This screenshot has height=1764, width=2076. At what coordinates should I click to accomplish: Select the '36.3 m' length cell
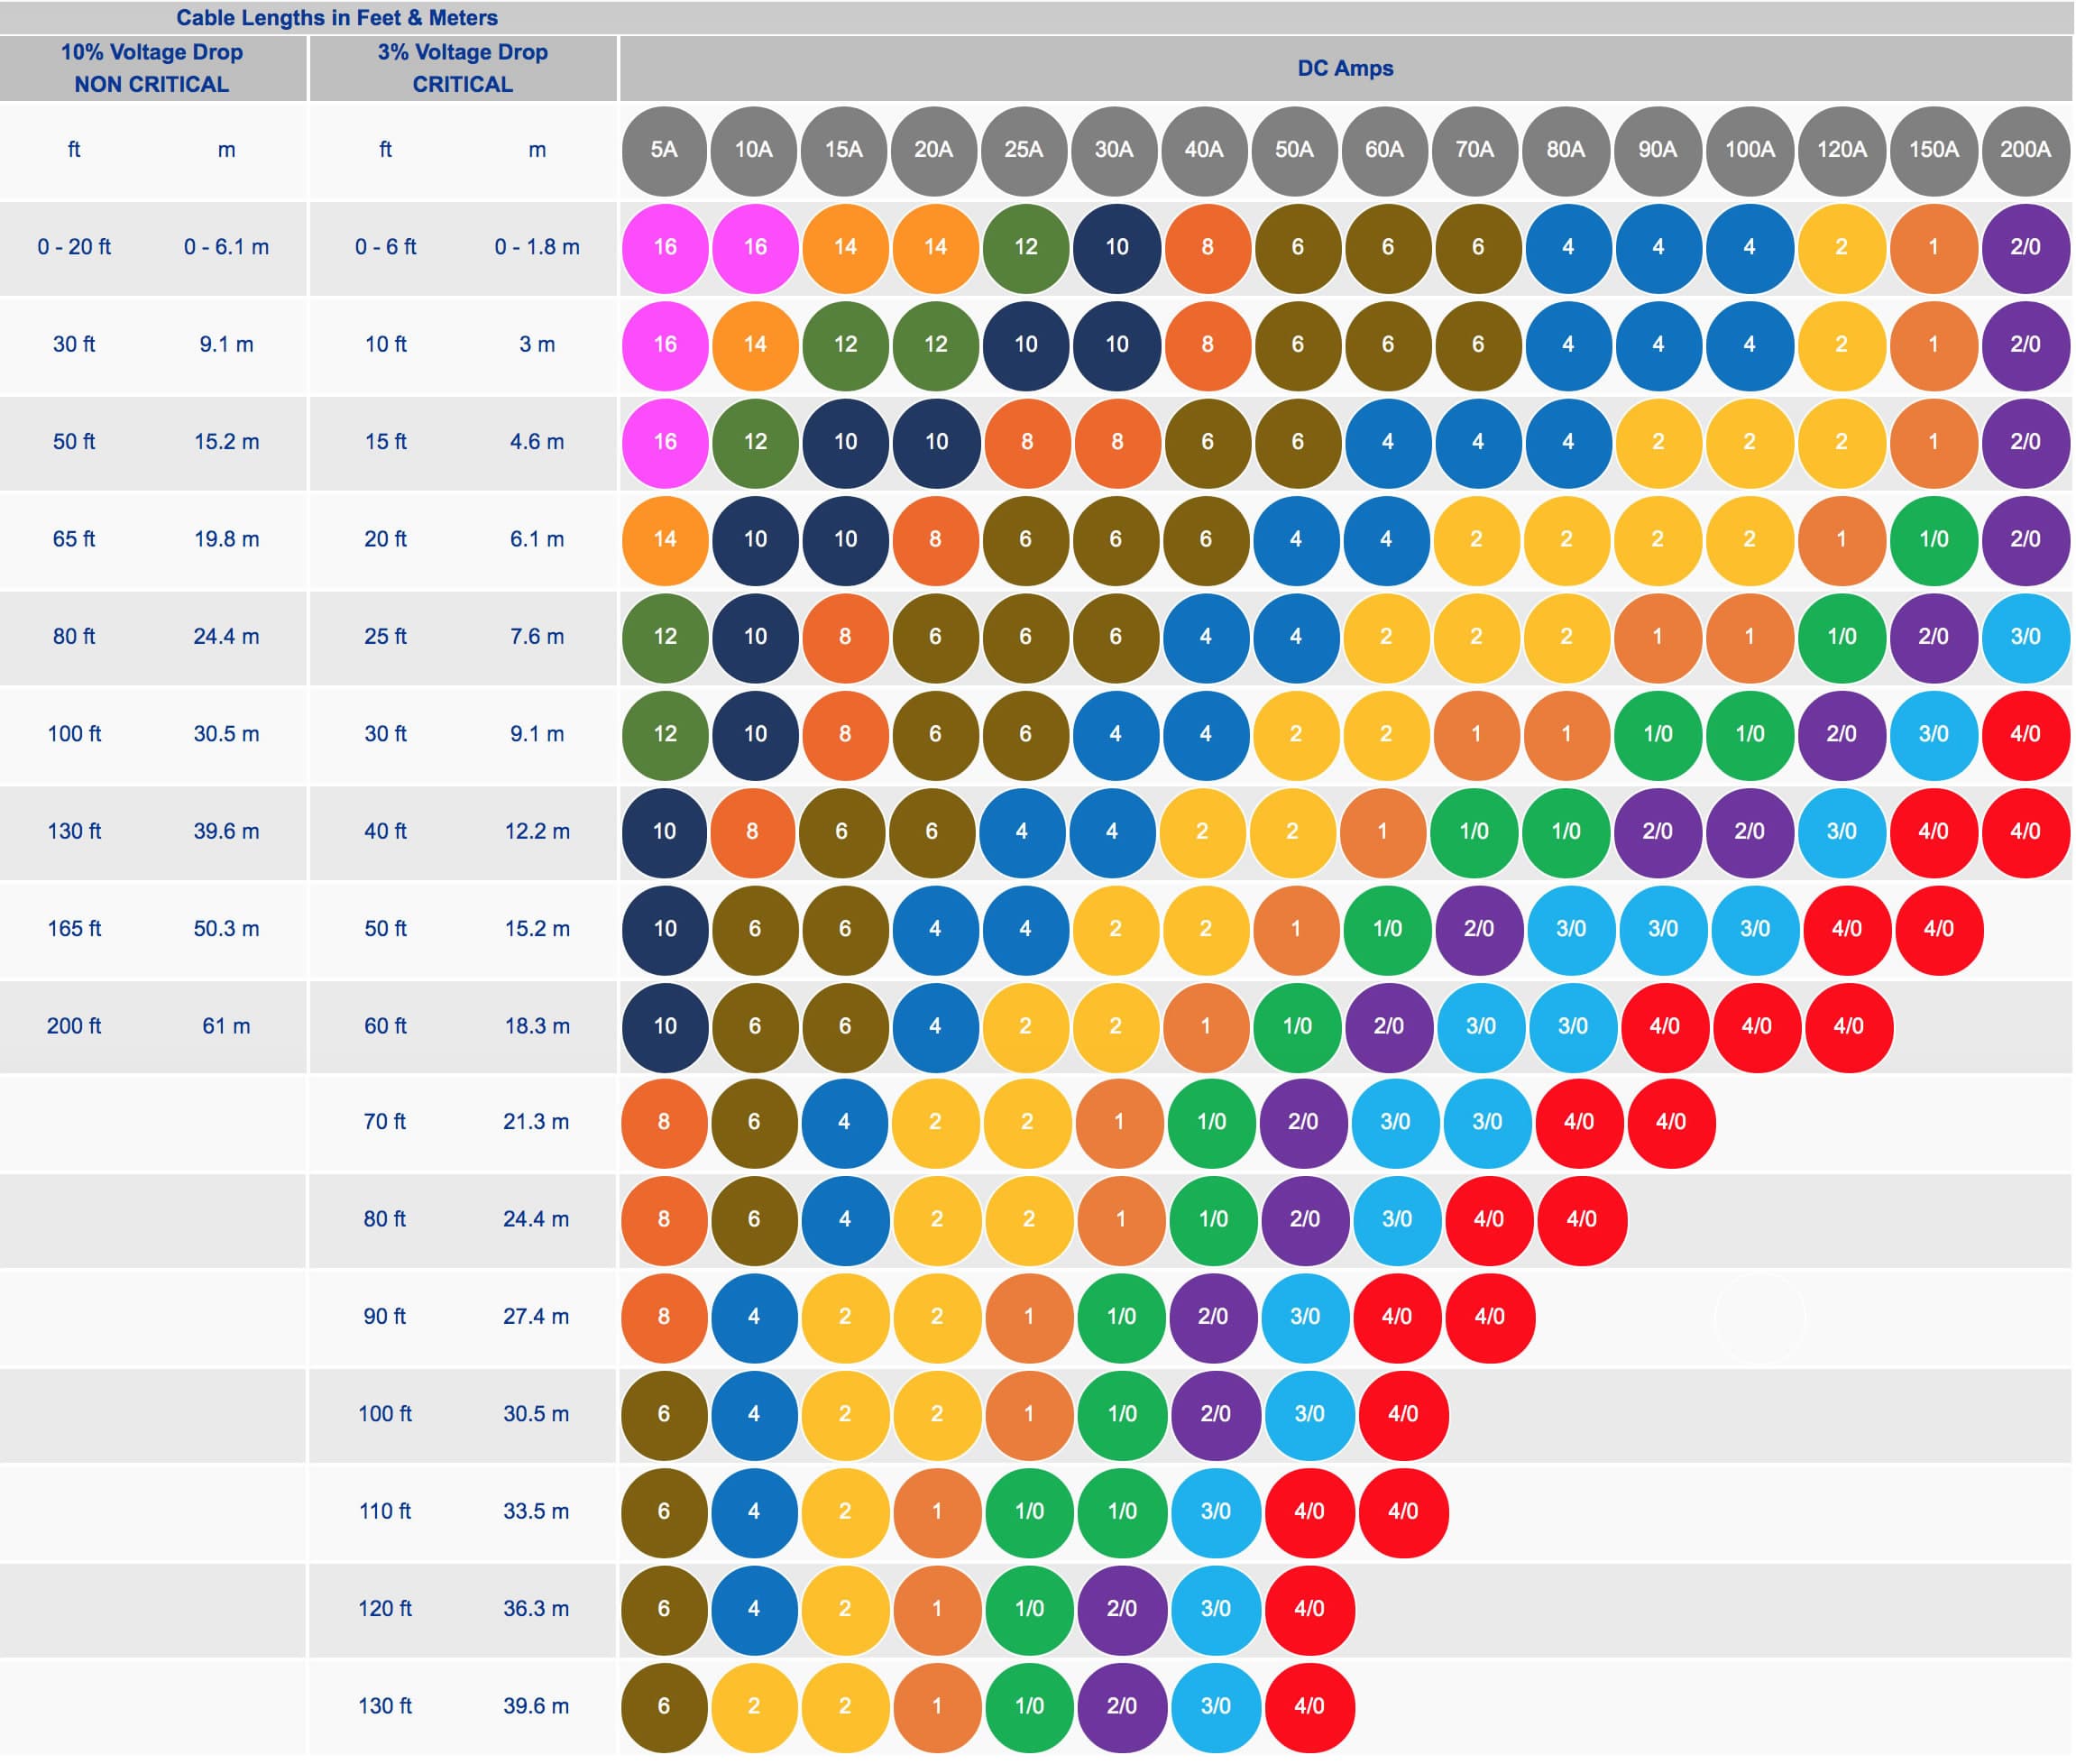pyautogui.click(x=536, y=1610)
